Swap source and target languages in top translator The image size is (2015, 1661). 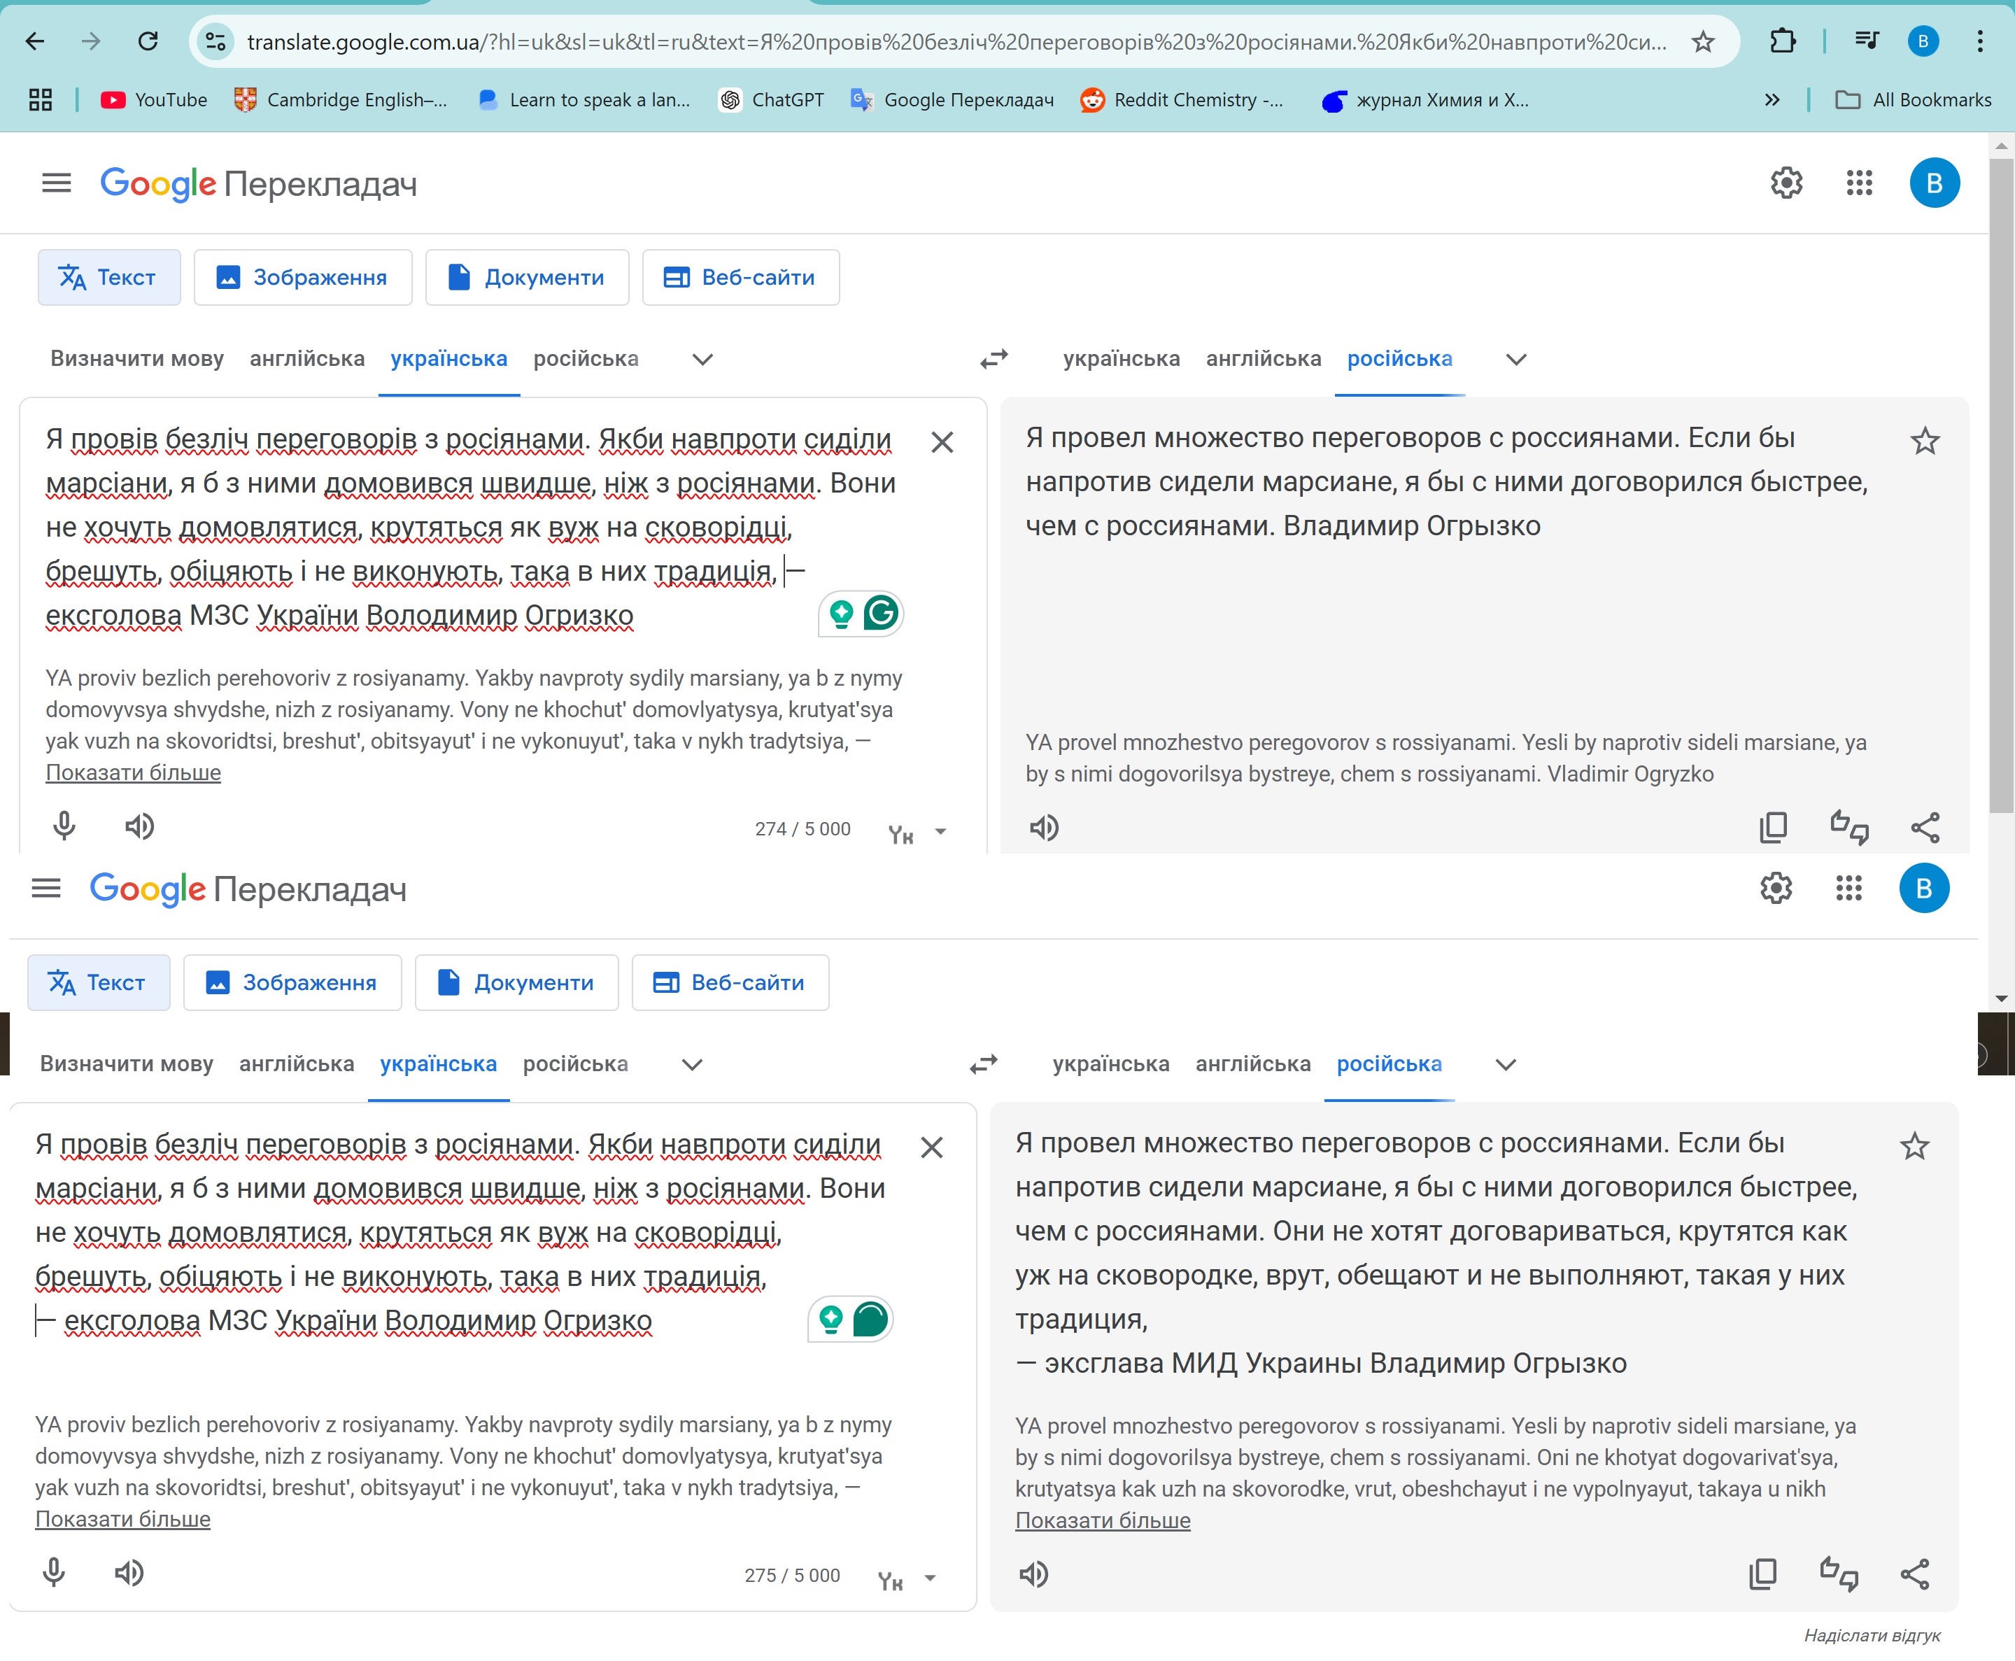pos(994,359)
